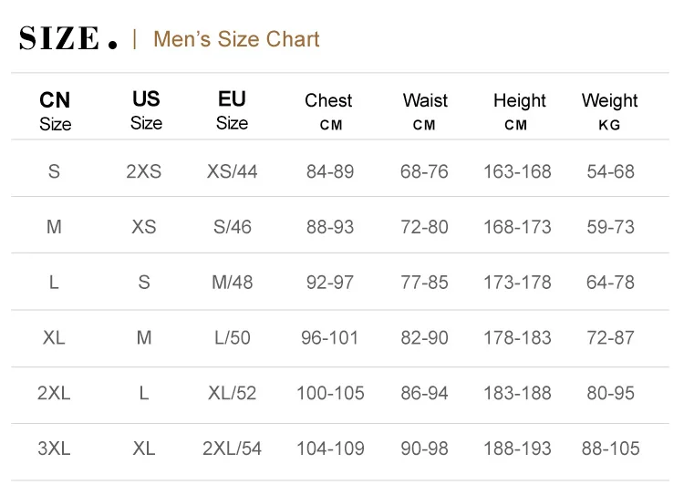The image size is (684, 495).
Task: Select the US Size column header
Action: (x=146, y=109)
